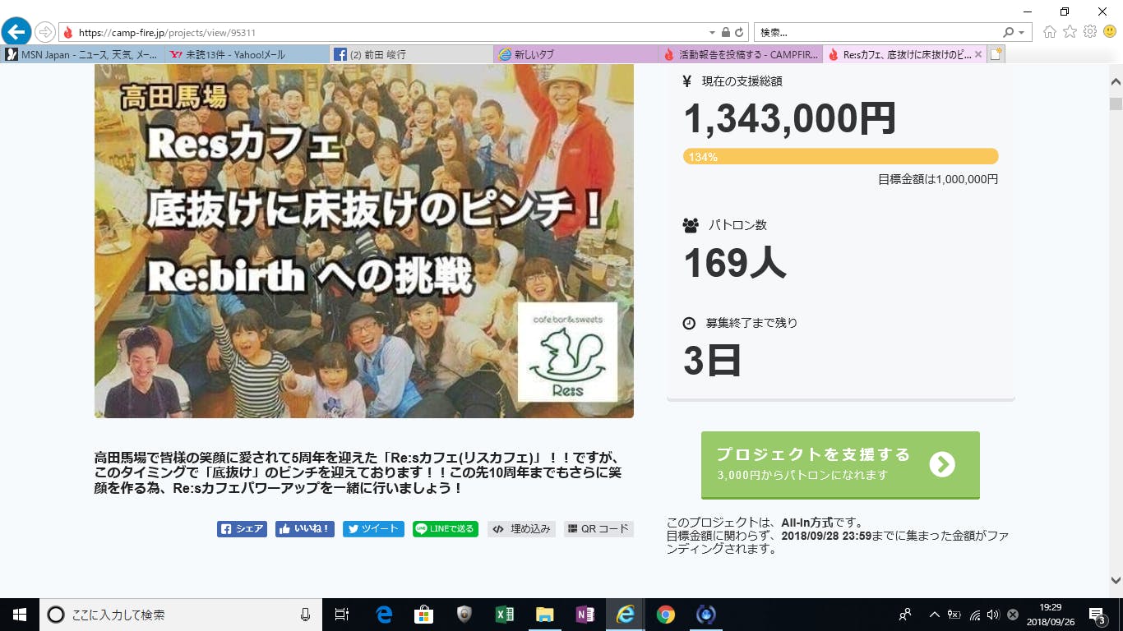Share project via Facebook シェア button
This screenshot has width=1123, height=631.
coord(242,529)
